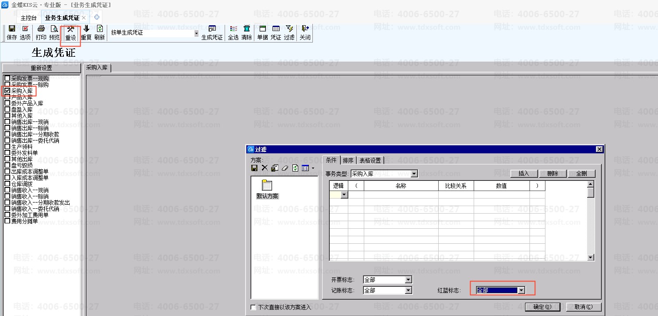Select the 采购入库 tab
This screenshot has width=658, height=316.
click(x=97, y=68)
